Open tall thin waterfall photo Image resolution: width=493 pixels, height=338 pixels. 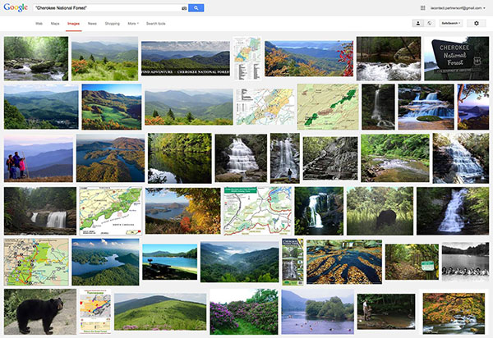coord(378,107)
